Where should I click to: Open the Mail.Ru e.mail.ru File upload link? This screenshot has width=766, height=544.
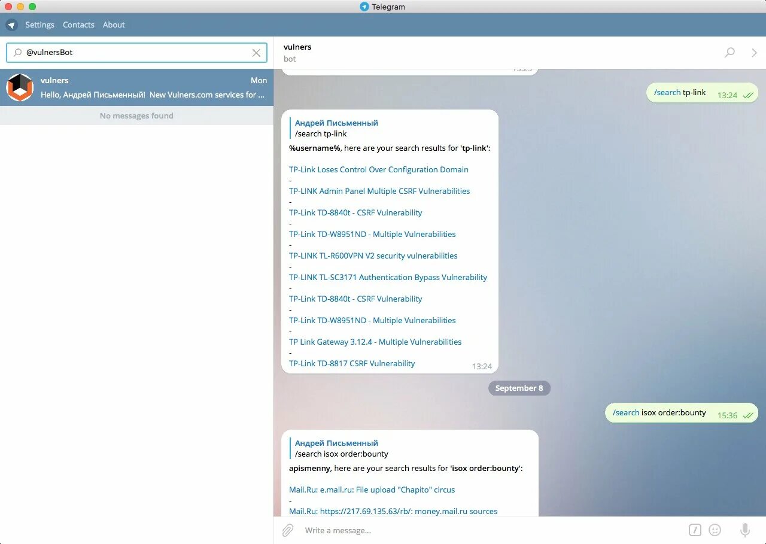point(372,490)
